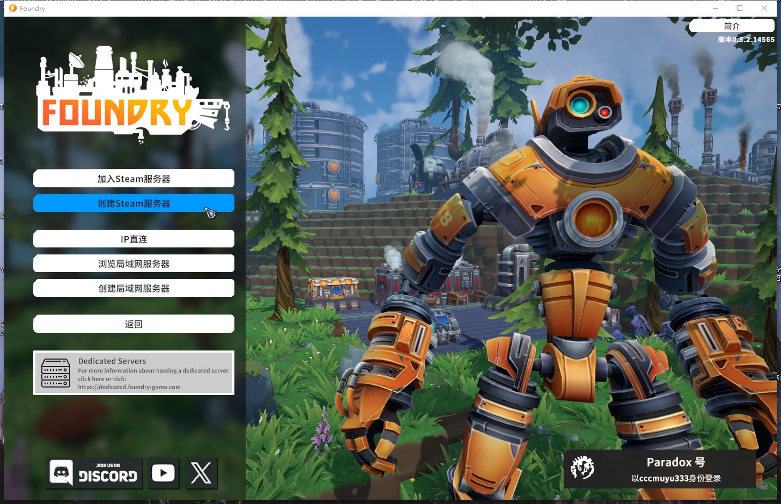Open the YouTube channel icon
The image size is (781, 504).
163,473
